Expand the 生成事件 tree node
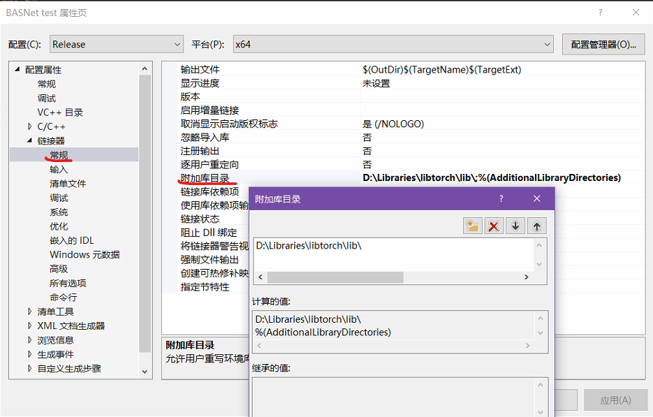This screenshot has height=417, width=653. coord(29,354)
